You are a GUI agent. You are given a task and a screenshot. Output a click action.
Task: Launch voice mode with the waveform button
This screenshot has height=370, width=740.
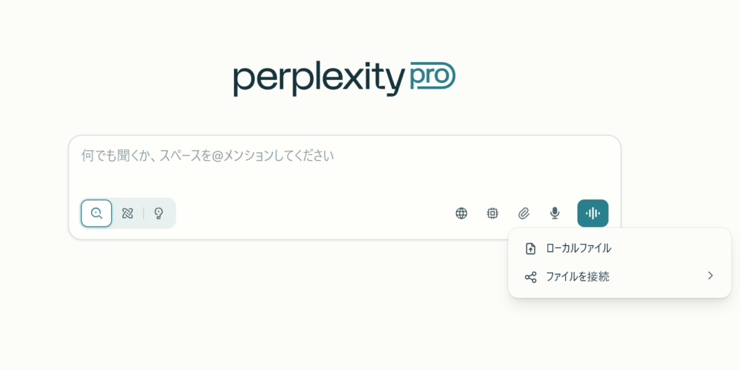[x=593, y=213]
